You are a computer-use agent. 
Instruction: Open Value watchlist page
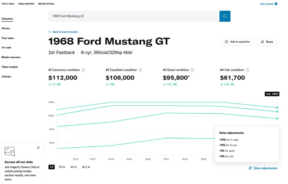[26, 4]
